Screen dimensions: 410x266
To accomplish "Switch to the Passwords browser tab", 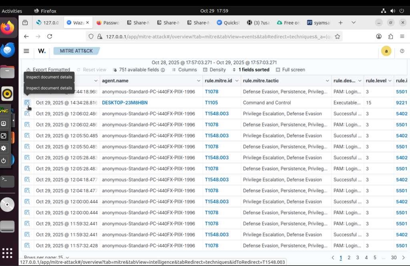I will (x=108, y=23).
